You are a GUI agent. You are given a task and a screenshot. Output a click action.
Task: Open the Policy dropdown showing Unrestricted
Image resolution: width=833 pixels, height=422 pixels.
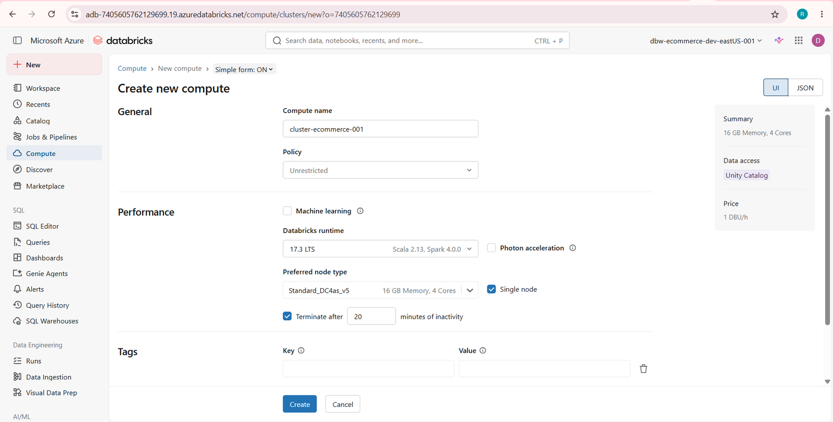[380, 170]
